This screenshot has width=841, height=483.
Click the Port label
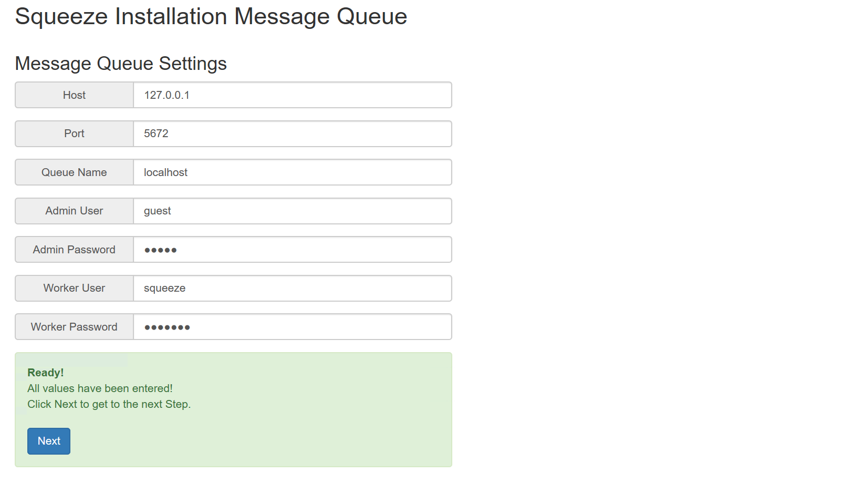(74, 134)
